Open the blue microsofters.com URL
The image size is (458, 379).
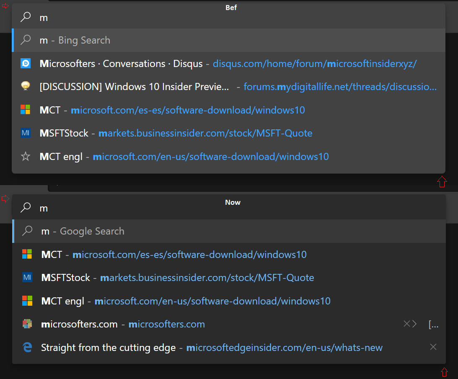(166, 324)
